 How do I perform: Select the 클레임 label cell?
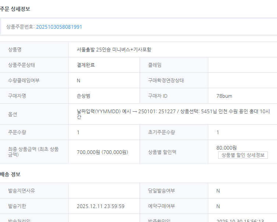click(x=155, y=65)
